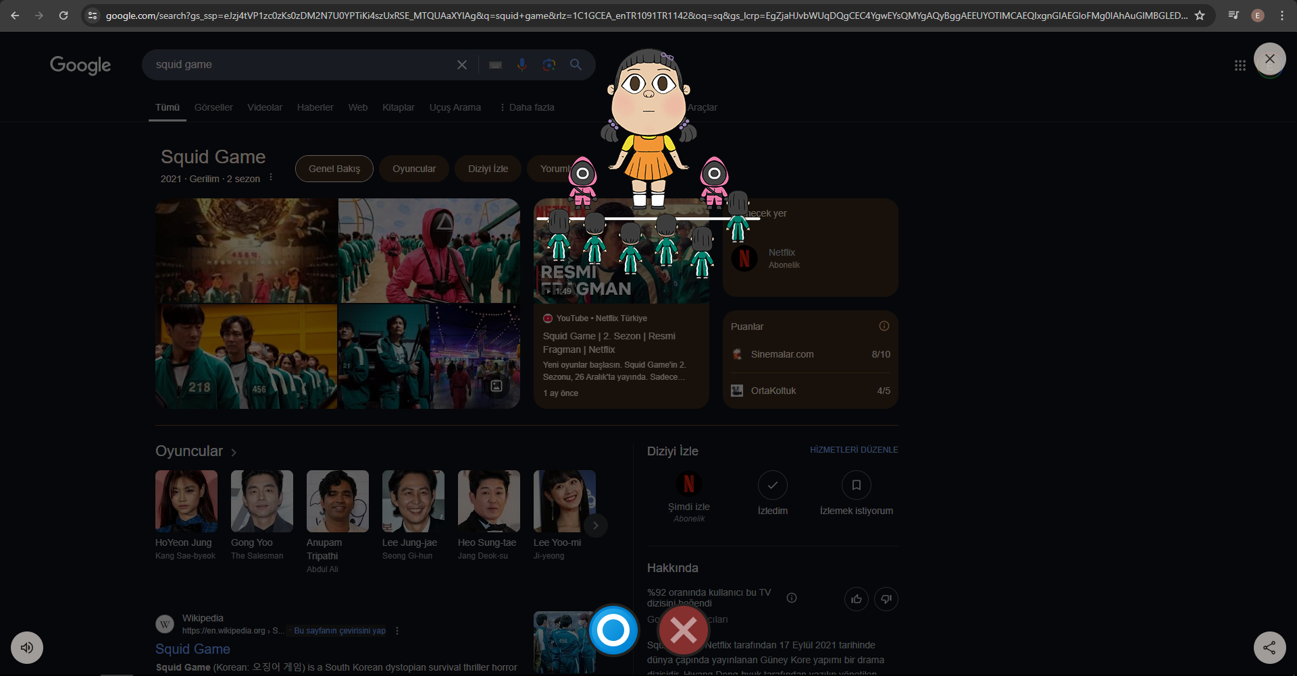Reload the current page
Screen dimensions: 1297x676
click(63, 16)
